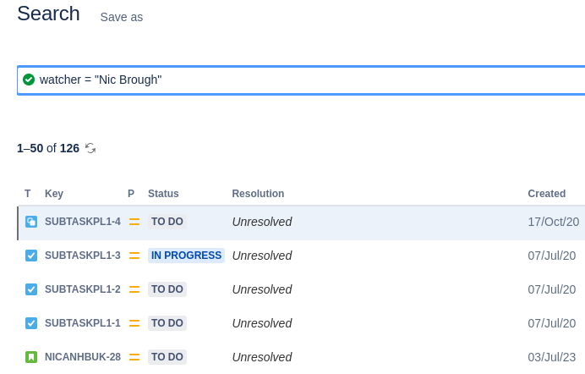
Task: Open issue NICANHBUK-28
Action: tap(83, 357)
